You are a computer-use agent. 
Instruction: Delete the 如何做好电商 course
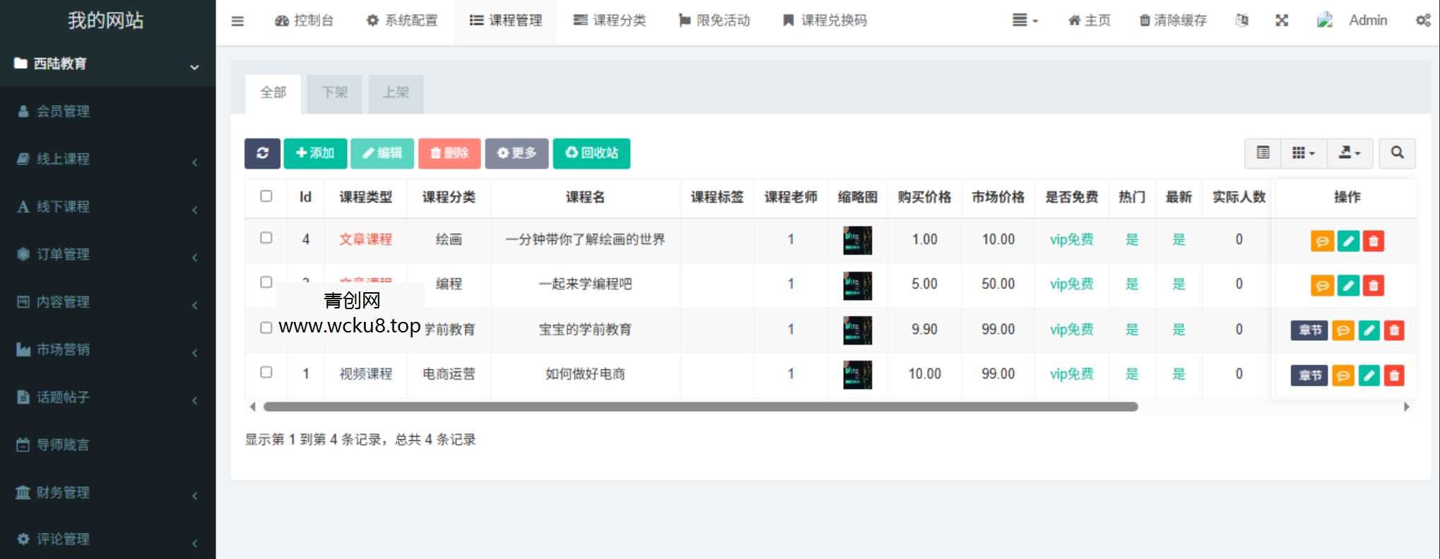coord(1394,375)
